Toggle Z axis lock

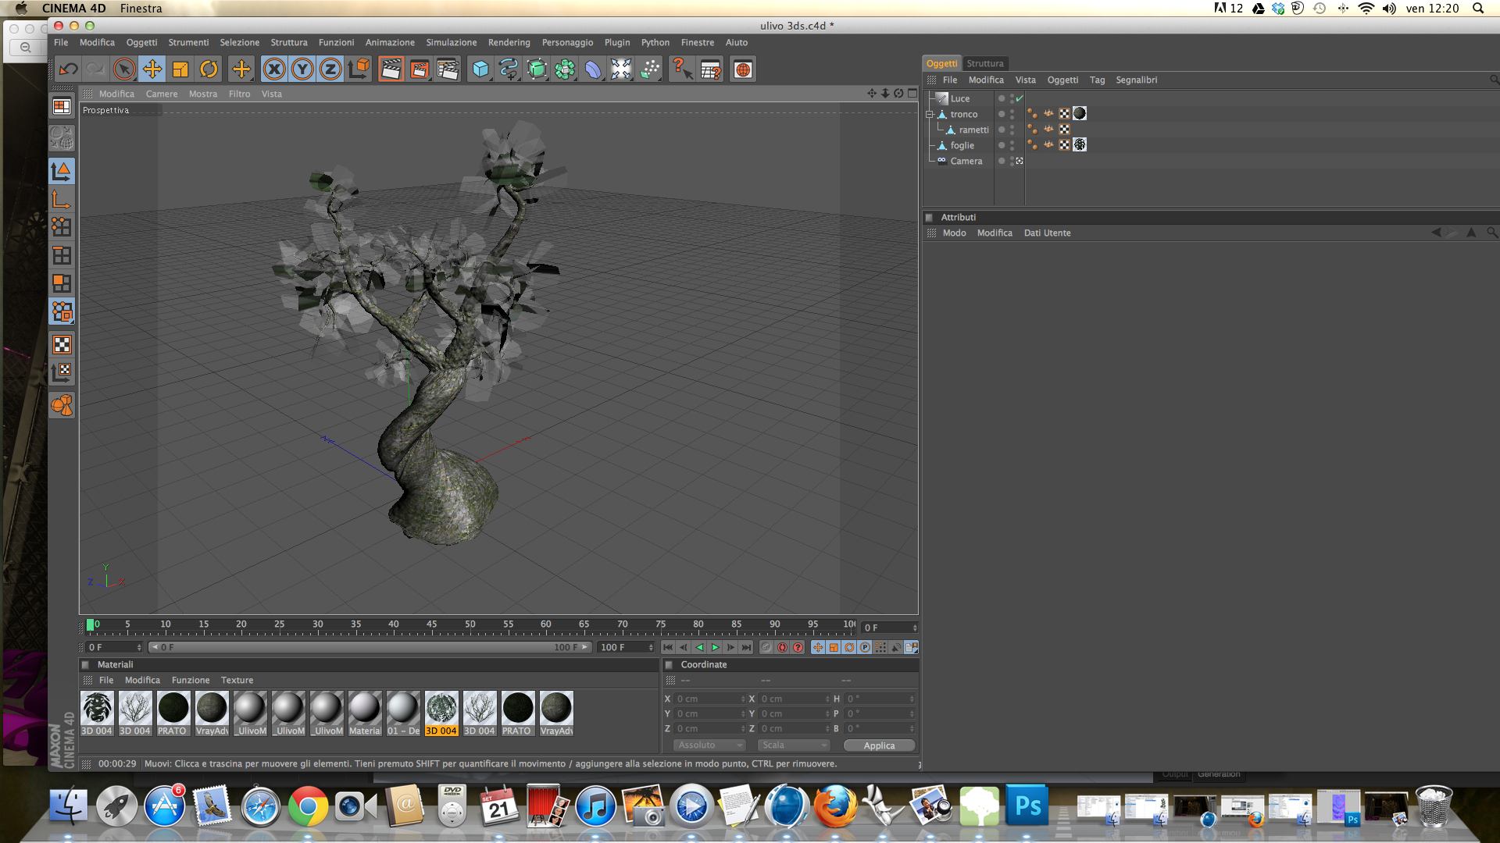pos(330,69)
